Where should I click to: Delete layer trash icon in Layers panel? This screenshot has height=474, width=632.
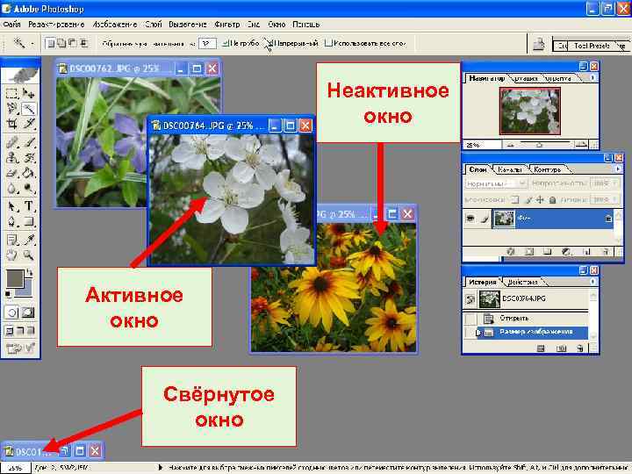click(606, 252)
